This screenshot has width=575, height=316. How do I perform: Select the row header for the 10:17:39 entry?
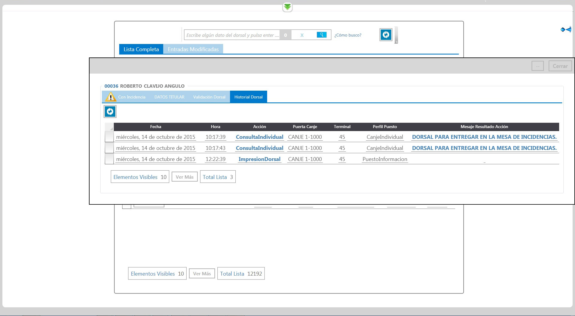109,137
